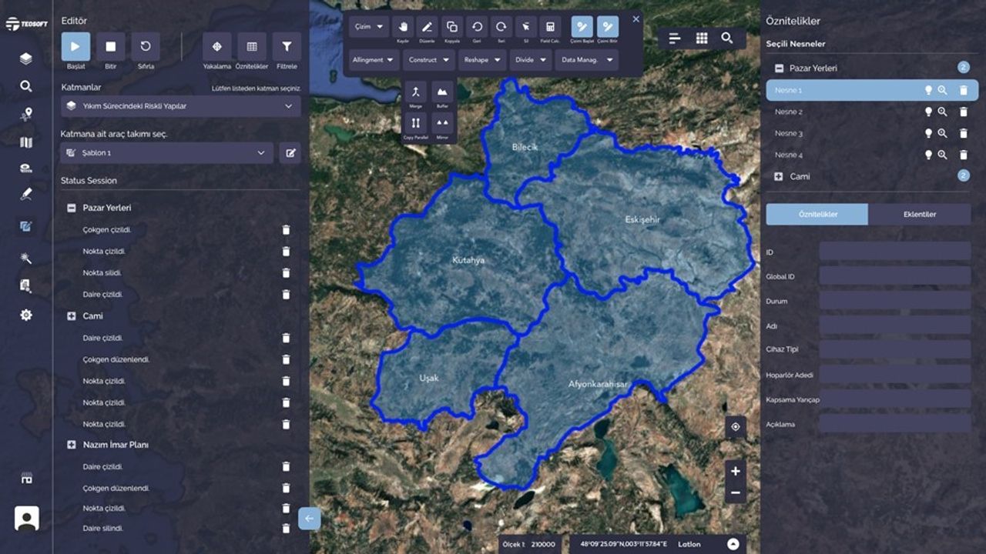
Task: Click the Bitir stop button
Action: click(110, 47)
